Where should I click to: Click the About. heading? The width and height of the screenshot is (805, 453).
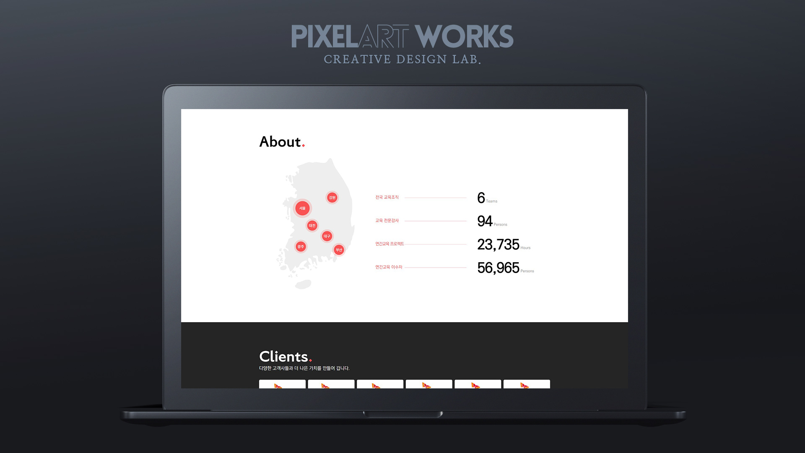(x=282, y=142)
